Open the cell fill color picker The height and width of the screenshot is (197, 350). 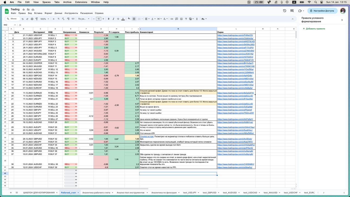coord(129,19)
